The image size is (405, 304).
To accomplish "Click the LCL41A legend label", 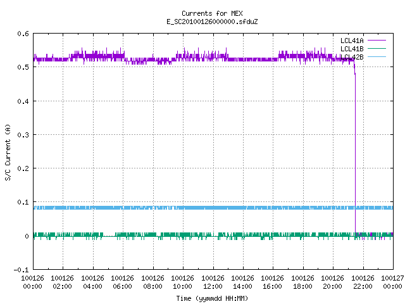I will (352, 41).
